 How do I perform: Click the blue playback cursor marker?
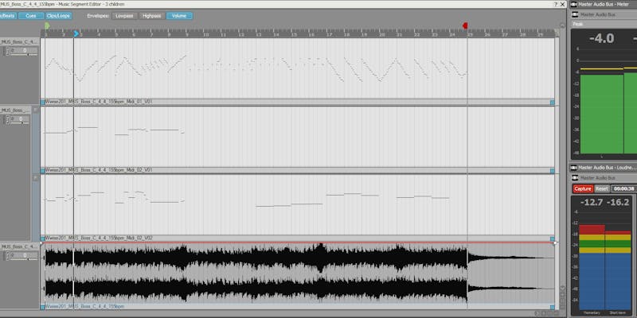point(76,33)
